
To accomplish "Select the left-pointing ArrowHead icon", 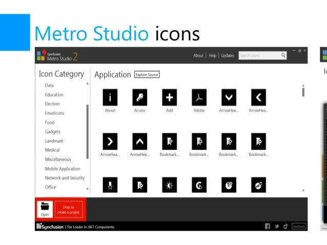I will (258, 97).
